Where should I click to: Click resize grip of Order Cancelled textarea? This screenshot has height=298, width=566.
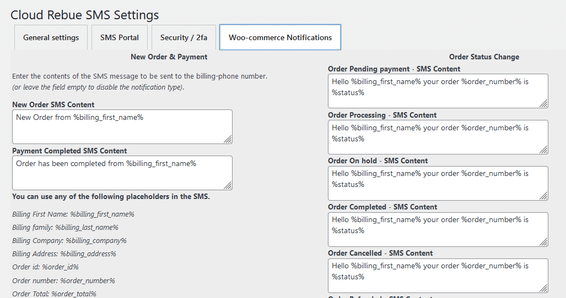(x=543, y=288)
